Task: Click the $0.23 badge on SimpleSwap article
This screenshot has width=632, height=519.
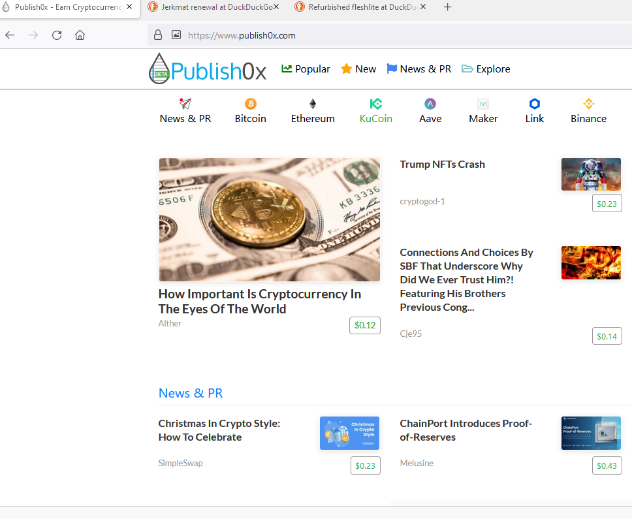Action: (x=365, y=465)
